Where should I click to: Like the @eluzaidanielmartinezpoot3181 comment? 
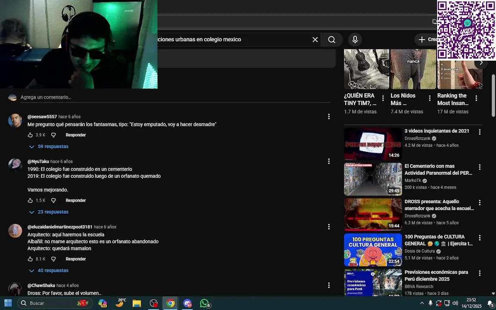pos(31,259)
